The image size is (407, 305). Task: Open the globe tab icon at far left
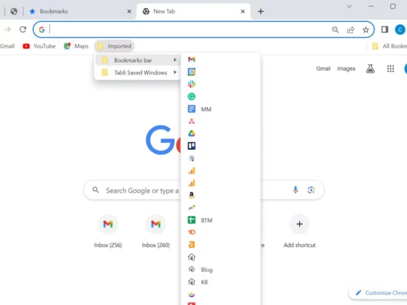[14, 11]
